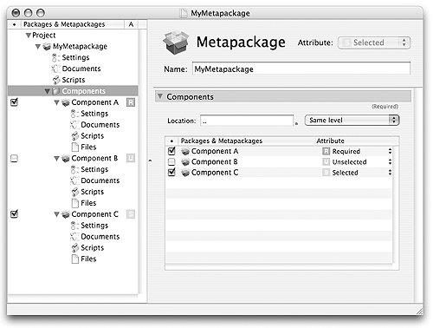433x328 pixels.
Task: Uncheck Component A checkbox in the table
Action: [171, 151]
